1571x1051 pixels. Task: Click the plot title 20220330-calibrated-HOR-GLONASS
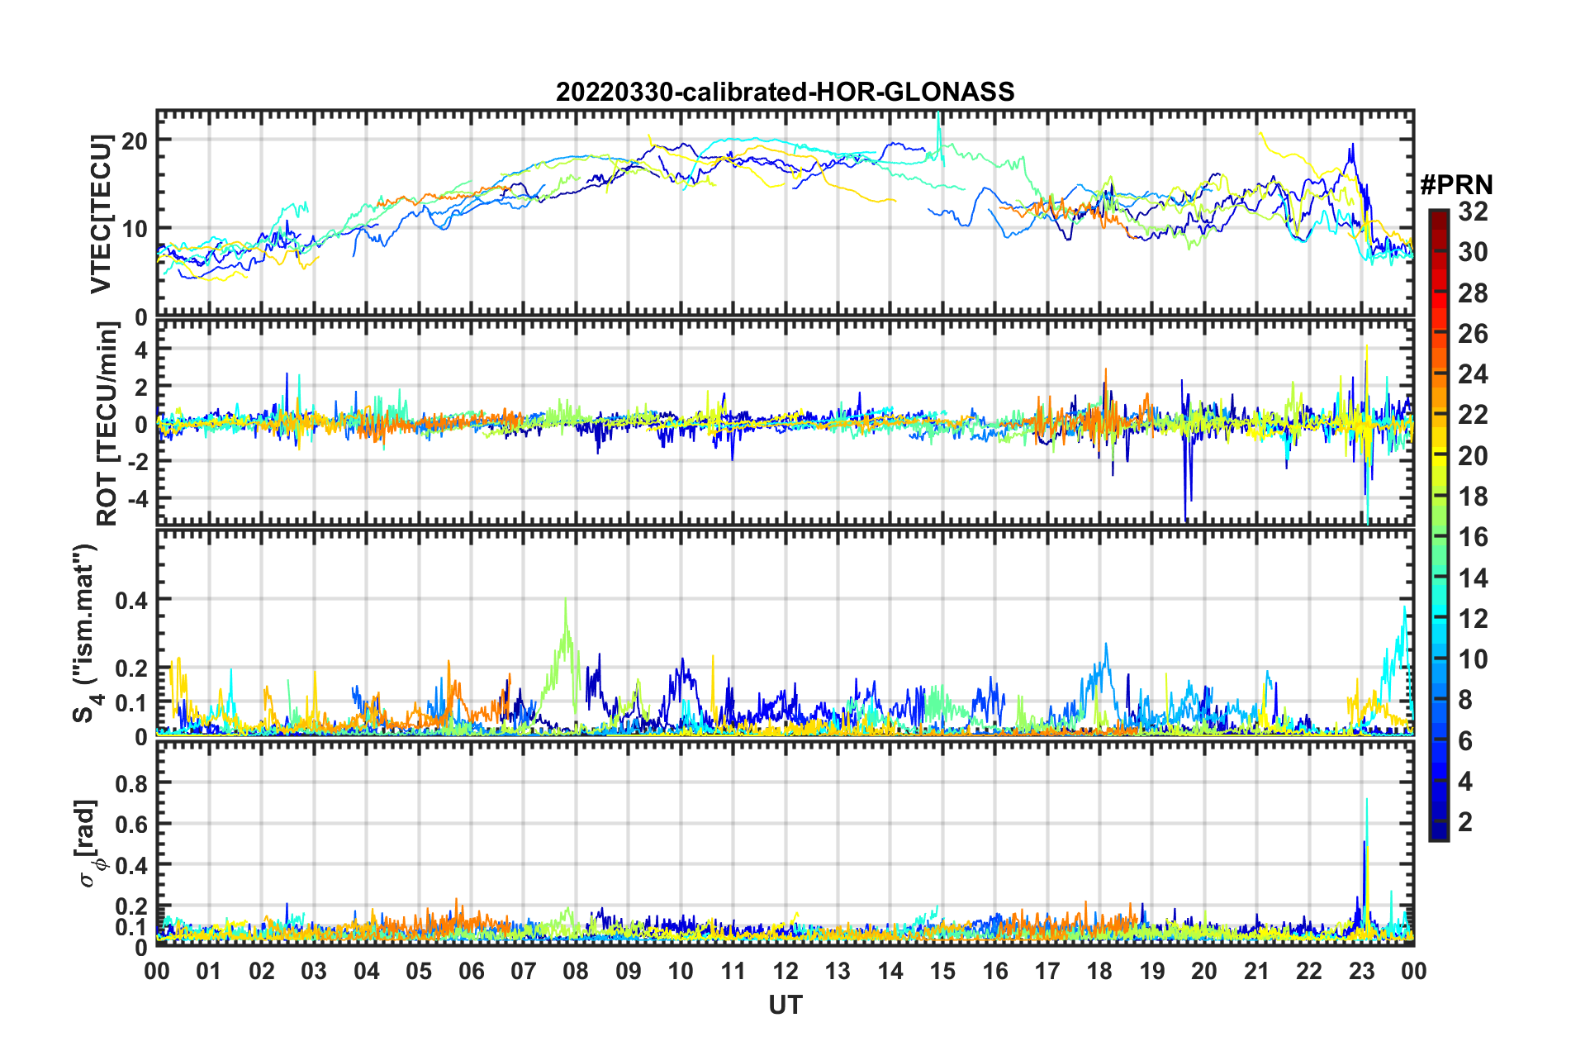785,92
